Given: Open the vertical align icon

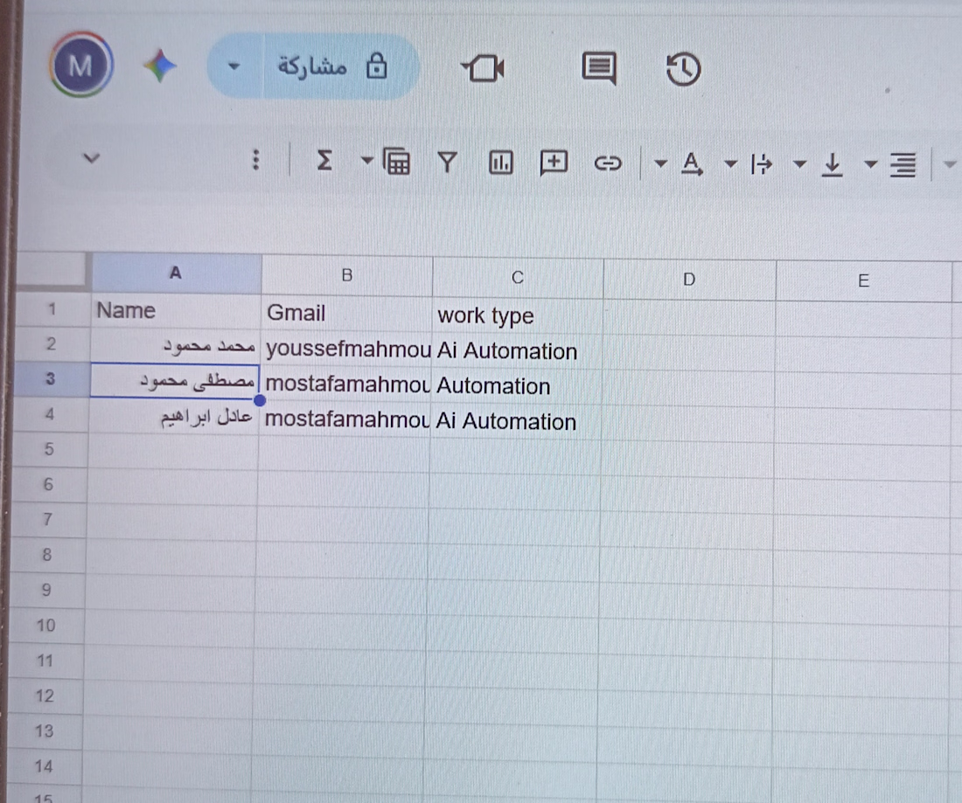Looking at the screenshot, I should (x=832, y=165).
